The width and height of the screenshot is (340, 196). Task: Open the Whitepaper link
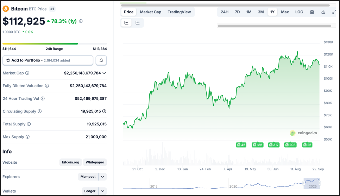(95, 162)
